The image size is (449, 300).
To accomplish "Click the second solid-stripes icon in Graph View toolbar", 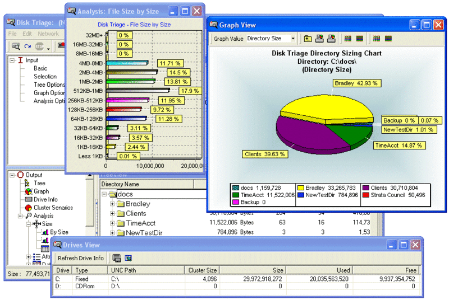I will pos(360,39).
